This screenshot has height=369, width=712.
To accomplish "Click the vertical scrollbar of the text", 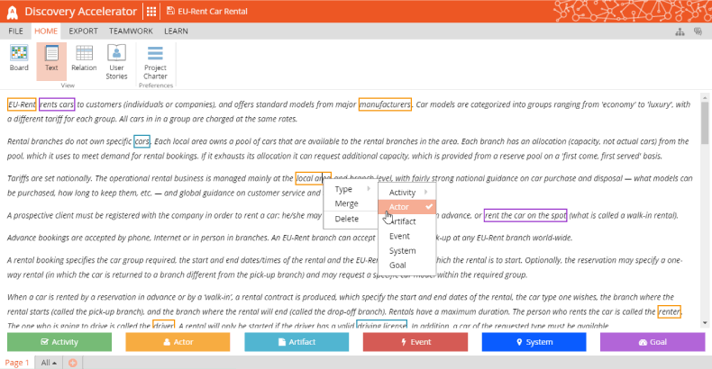I will (705, 126).
